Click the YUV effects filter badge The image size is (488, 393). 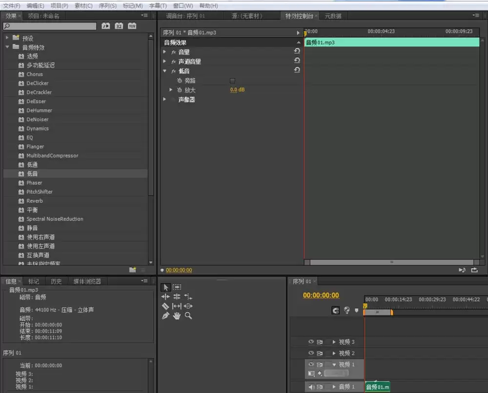tap(132, 25)
